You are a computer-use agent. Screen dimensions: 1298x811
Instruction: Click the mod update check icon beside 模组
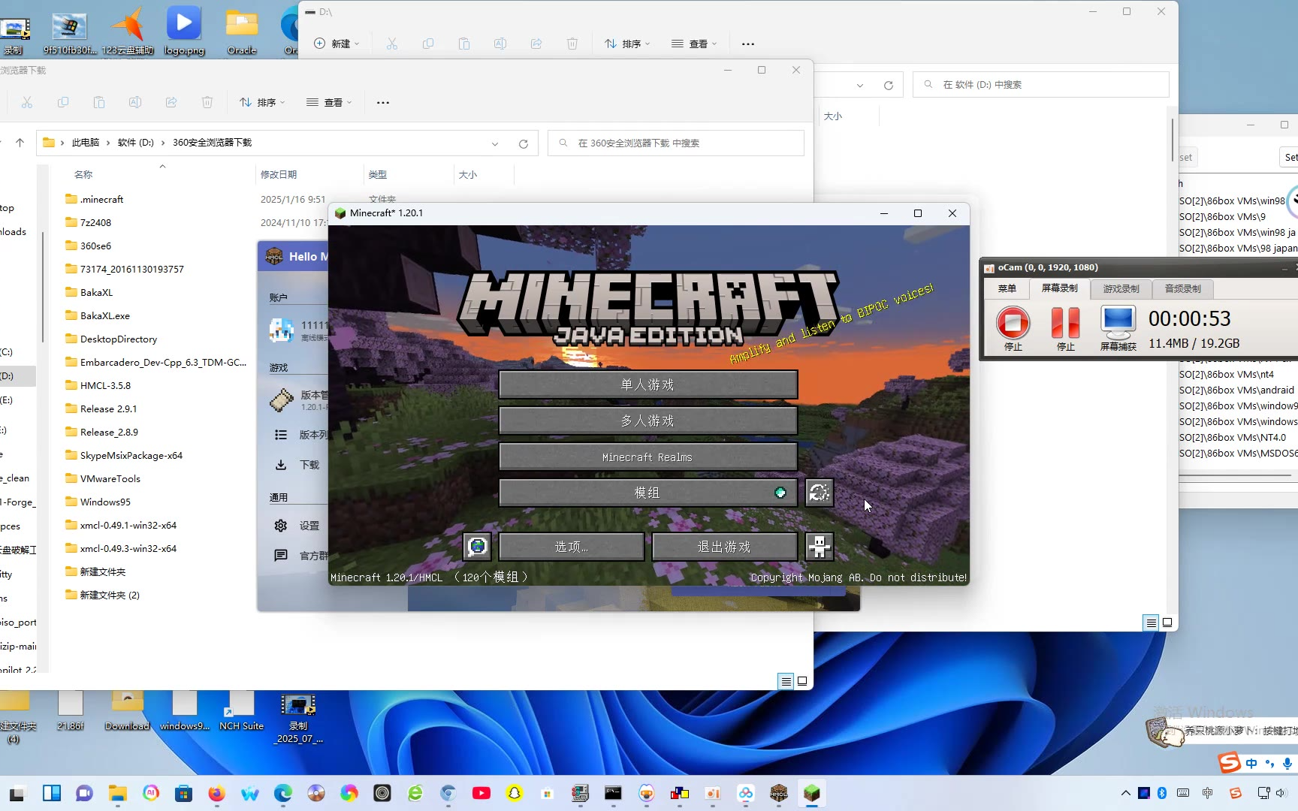820,493
